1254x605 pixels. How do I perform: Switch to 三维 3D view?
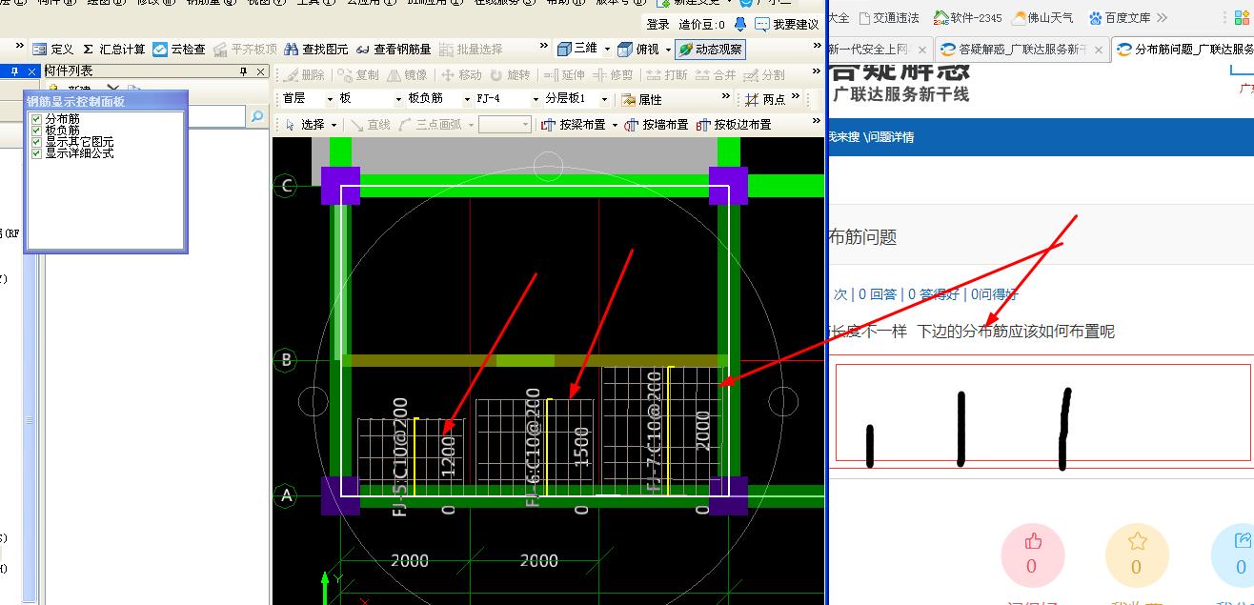[x=577, y=49]
